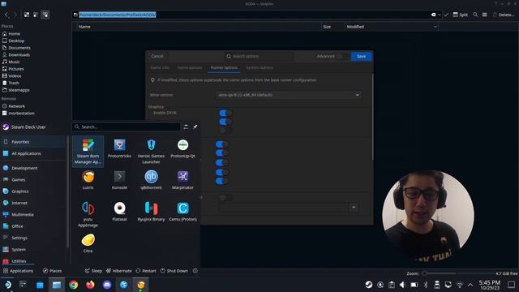Launch qBittorrent from Favorites
Screen dimensions: 519x292
point(152,180)
